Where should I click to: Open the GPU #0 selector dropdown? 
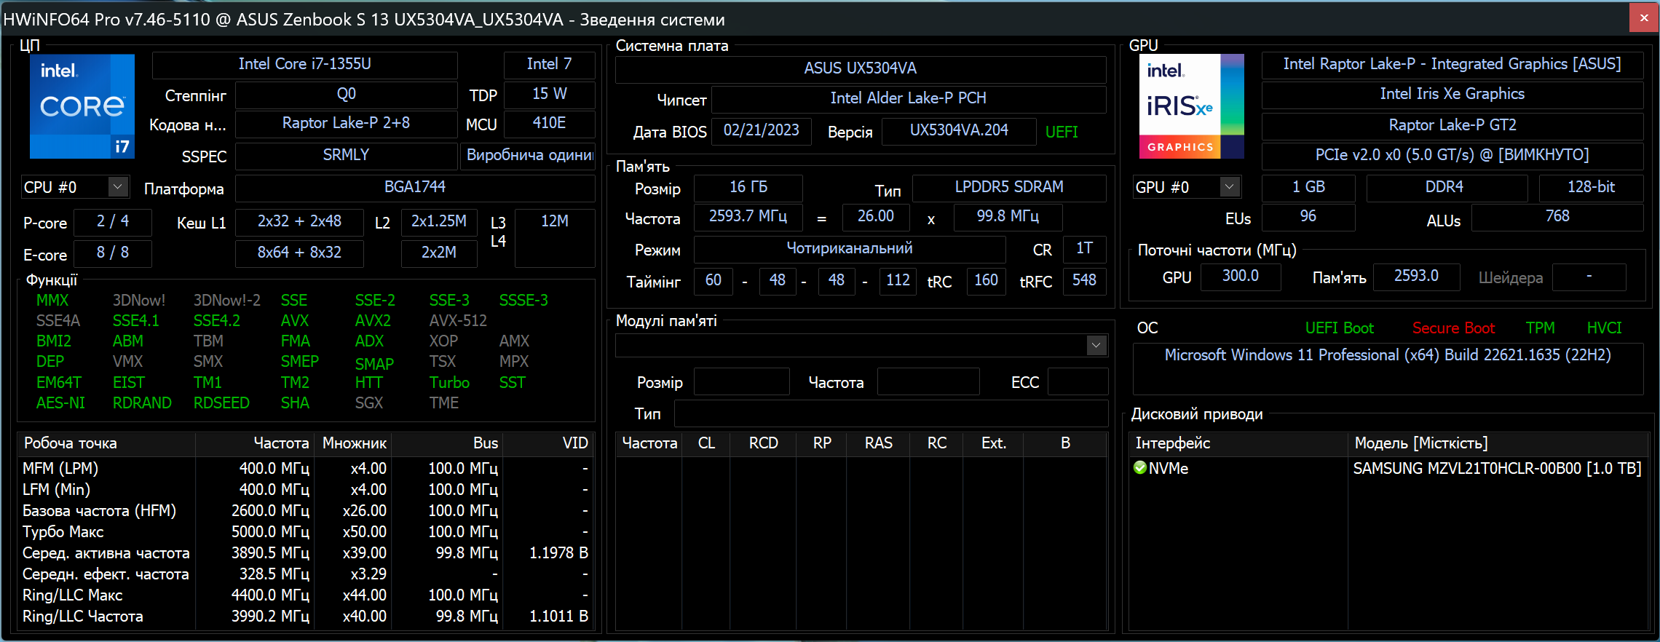[x=1229, y=187]
